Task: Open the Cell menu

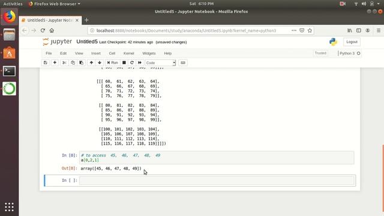Action: tap(112, 53)
